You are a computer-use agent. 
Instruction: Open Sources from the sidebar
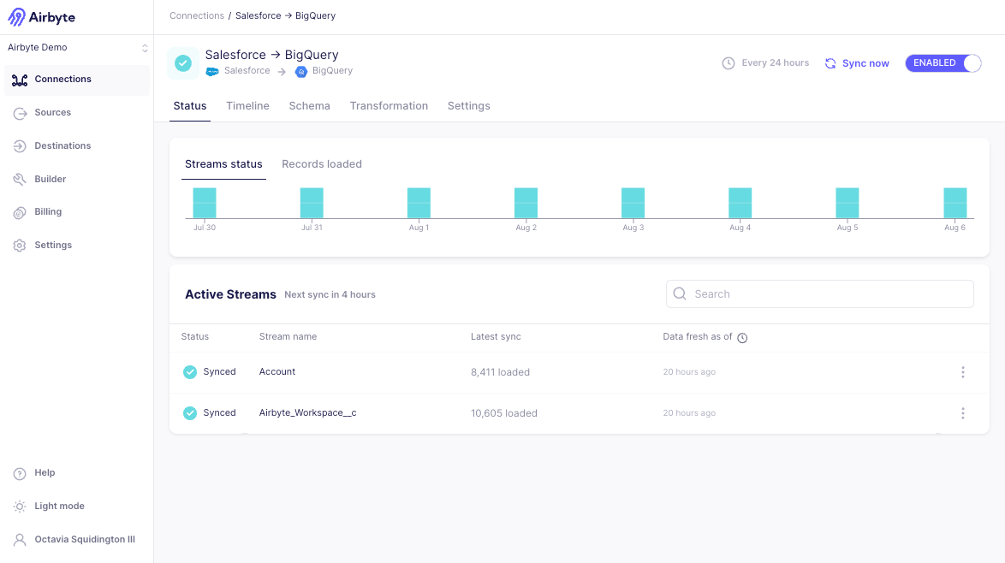pos(52,113)
